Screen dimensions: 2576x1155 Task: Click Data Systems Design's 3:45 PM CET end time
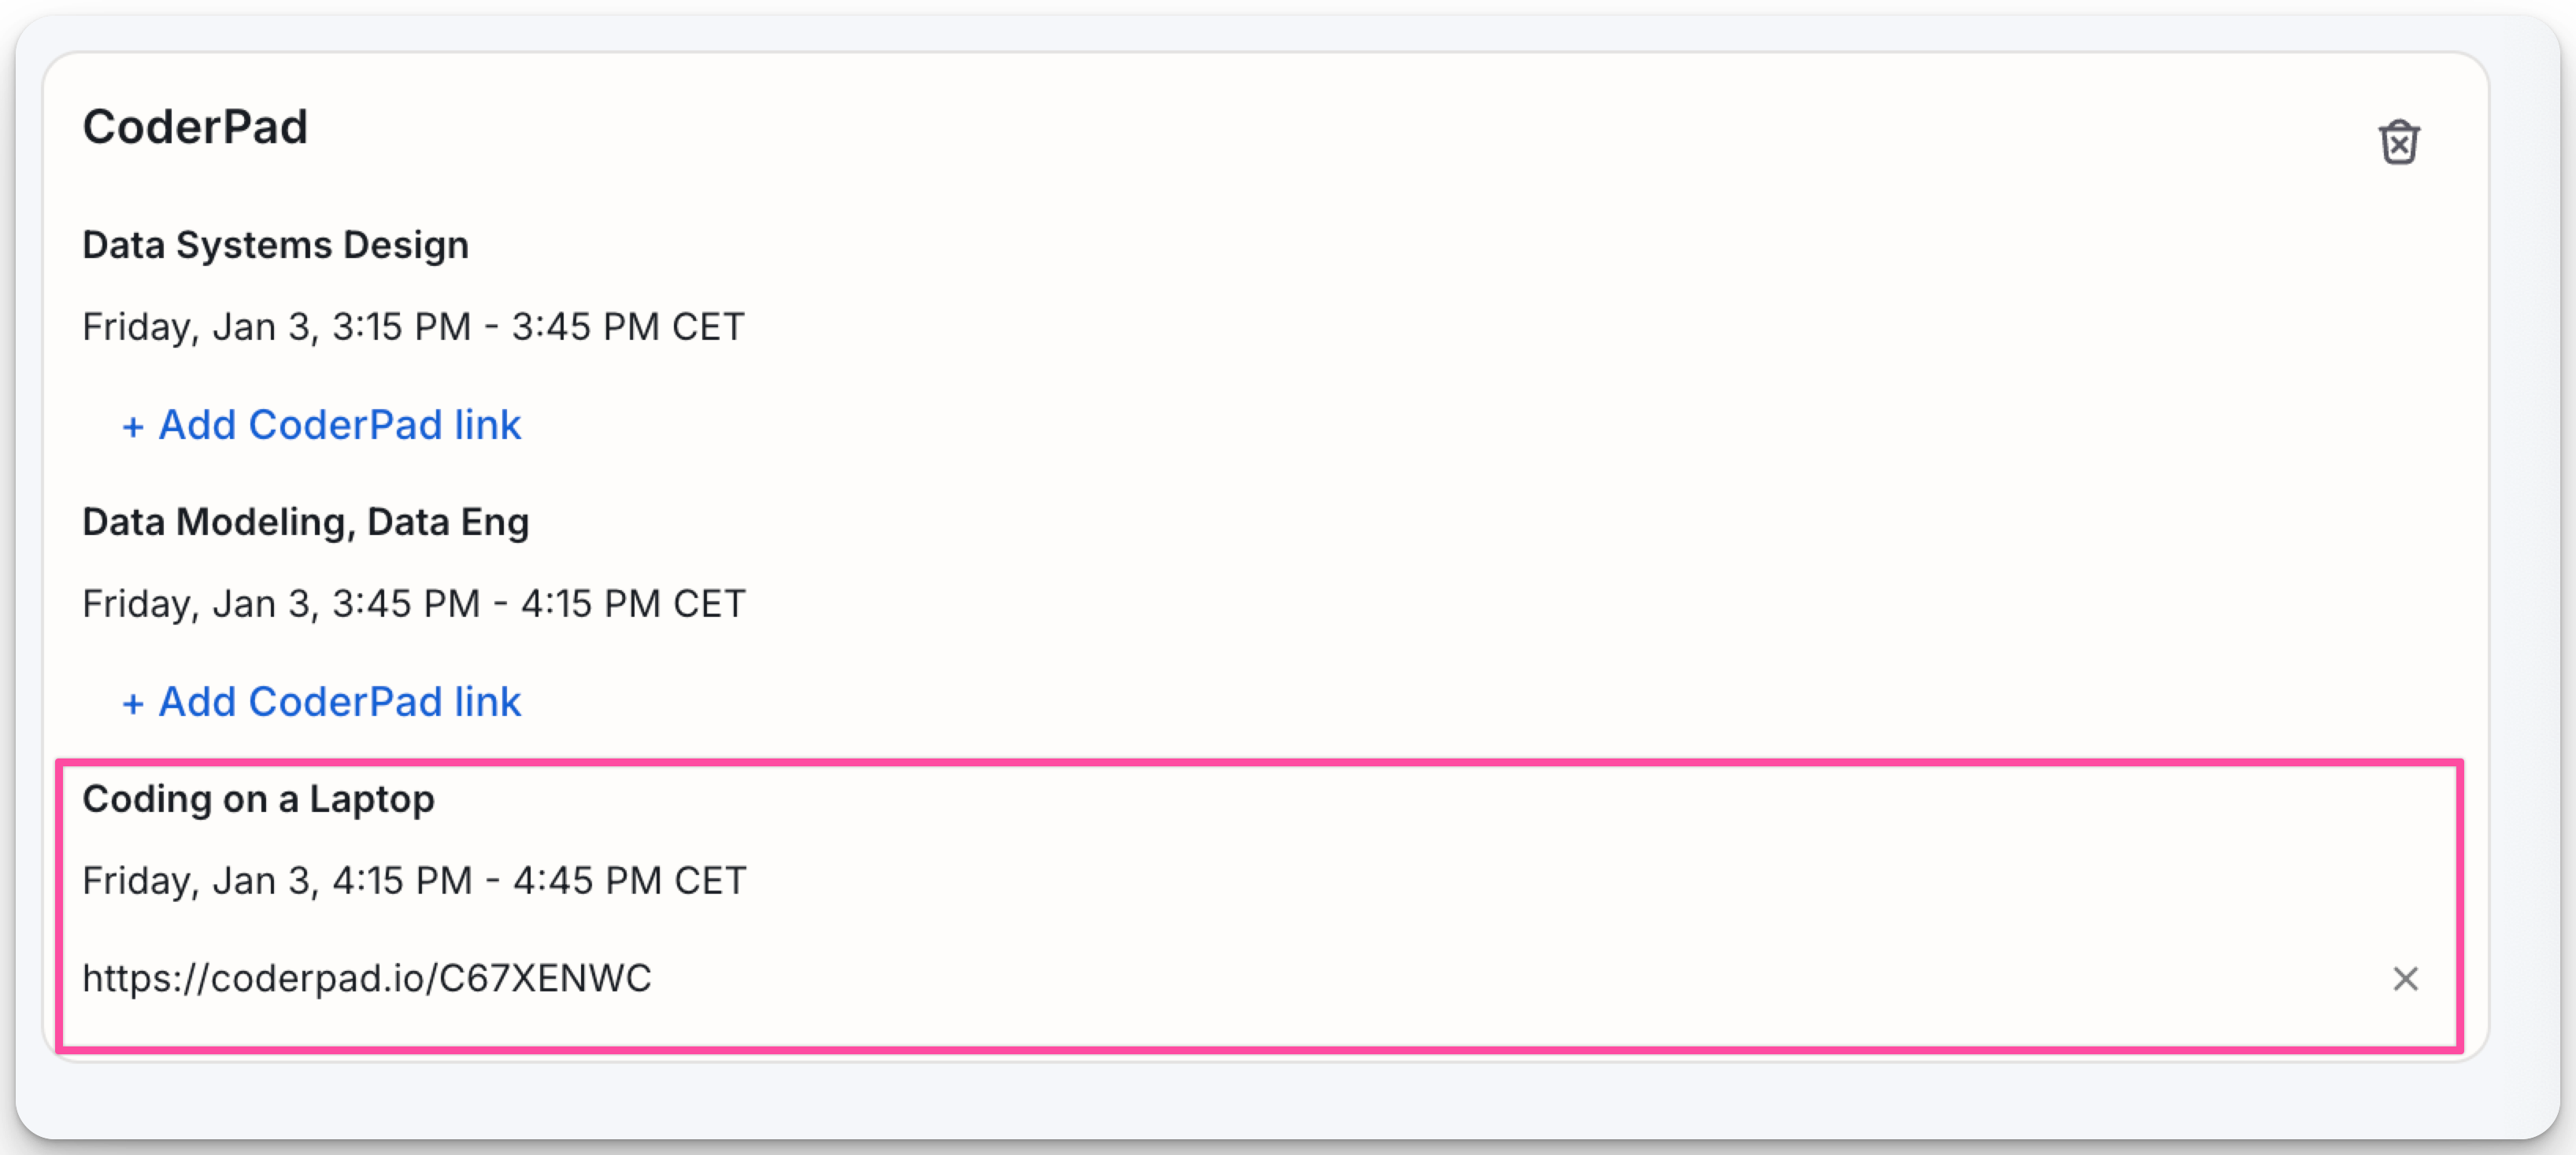[x=628, y=327]
